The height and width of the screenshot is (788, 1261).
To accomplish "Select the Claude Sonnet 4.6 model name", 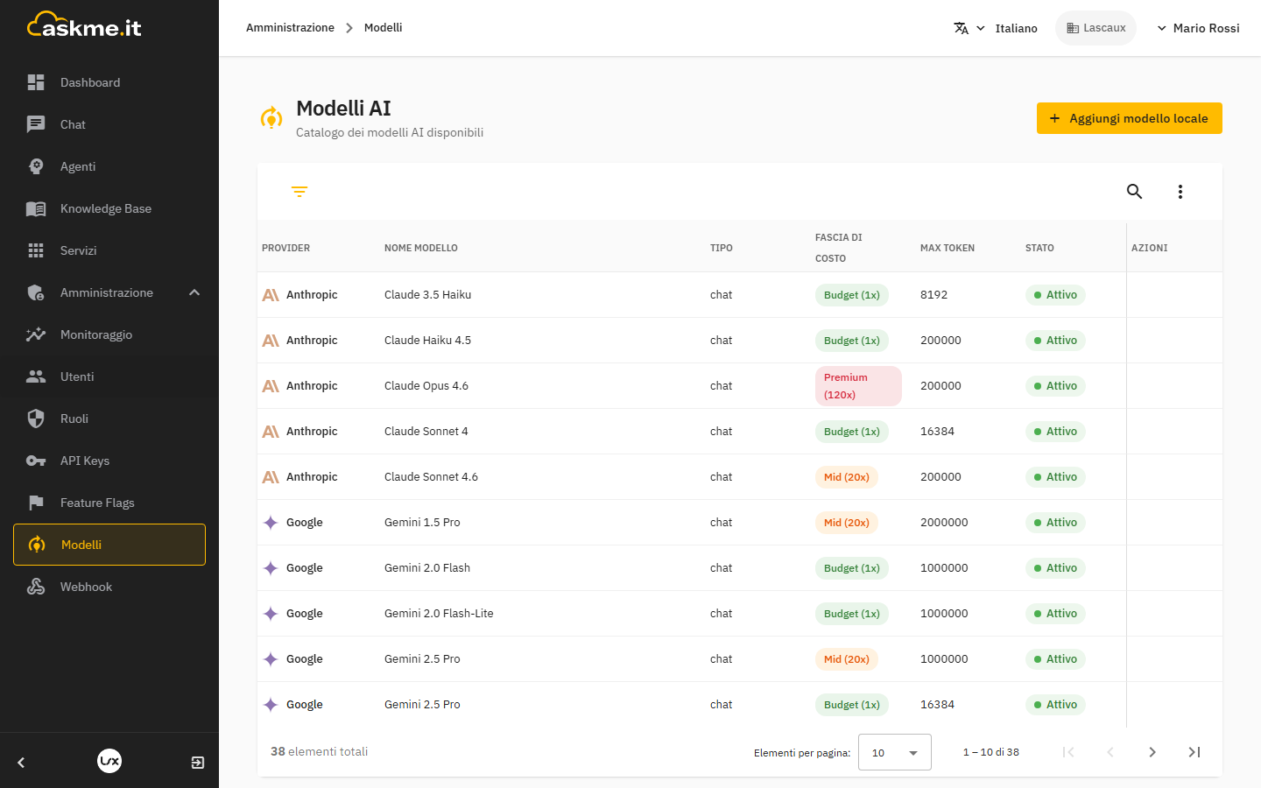I will coord(431,477).
